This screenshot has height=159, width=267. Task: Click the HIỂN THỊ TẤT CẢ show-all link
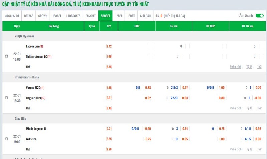point(174,16)
